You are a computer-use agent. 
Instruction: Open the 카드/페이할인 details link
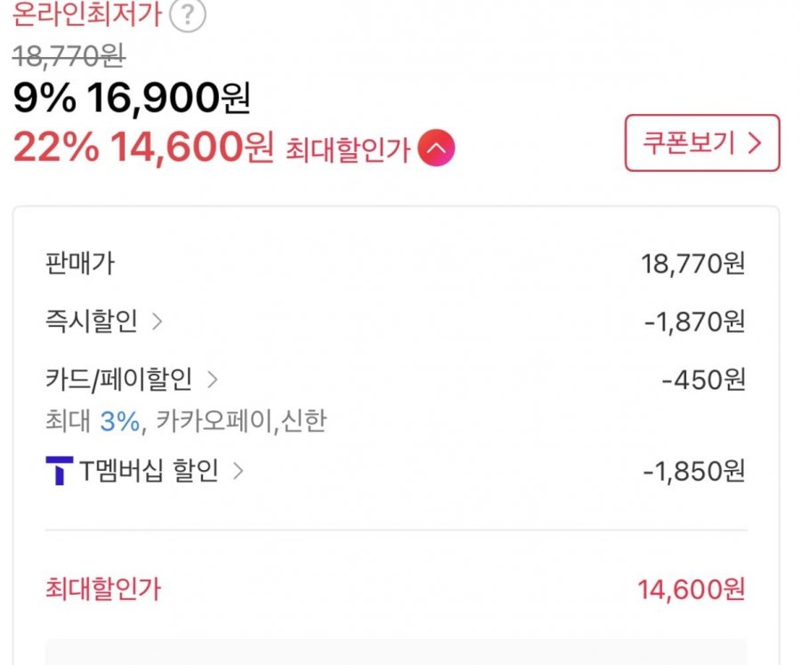click(118, 380)
